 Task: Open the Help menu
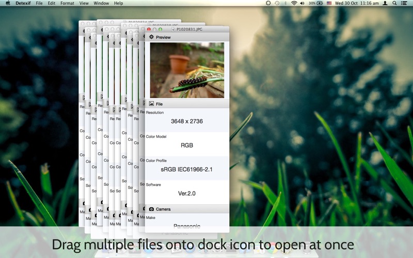[118, 3]
